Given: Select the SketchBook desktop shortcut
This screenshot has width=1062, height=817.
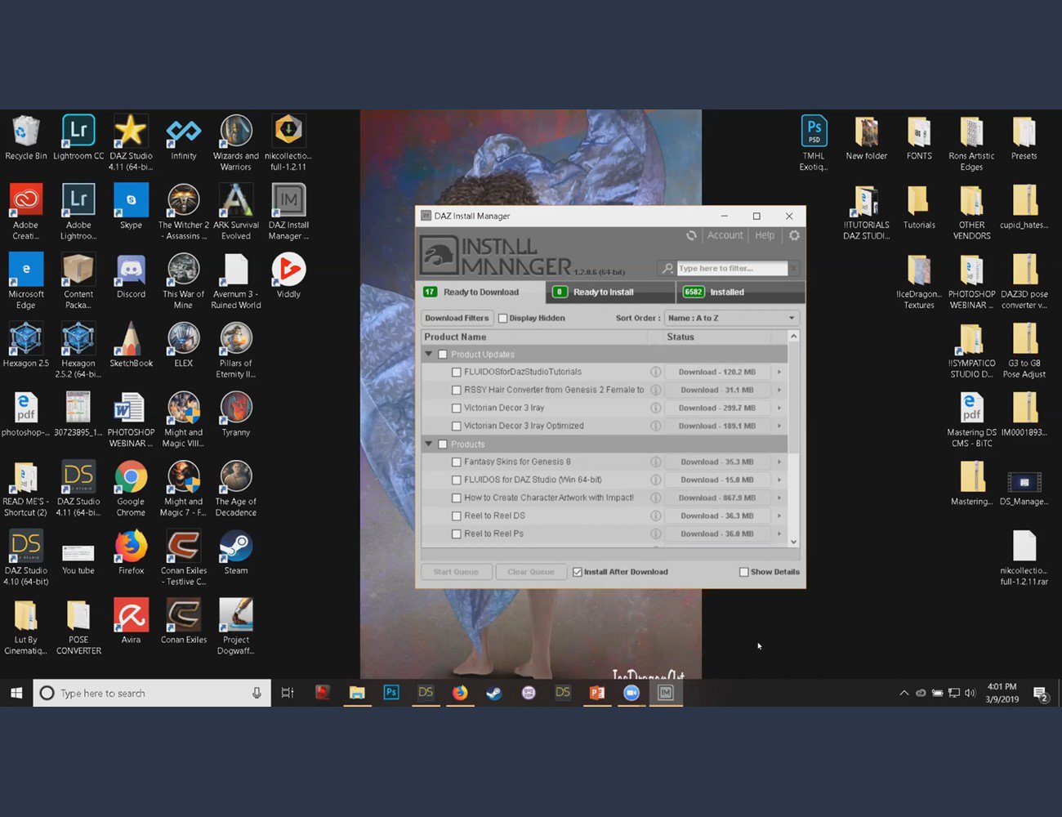Looking at the screenshot, I should 131,345.
